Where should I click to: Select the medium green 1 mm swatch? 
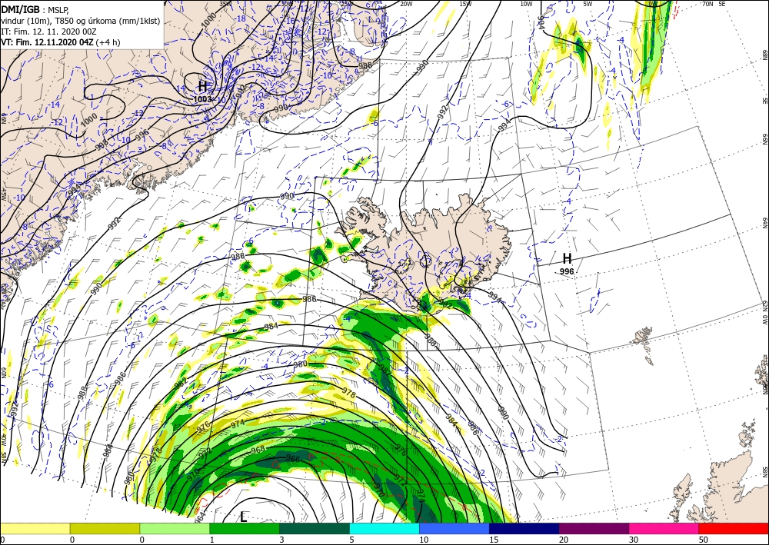tap(245, 528)
